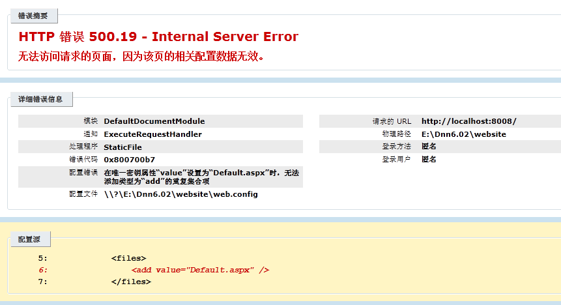Viewport: 561px width, 305px height.
Task: Click the line number 6 marker
Action: [43, 270]
